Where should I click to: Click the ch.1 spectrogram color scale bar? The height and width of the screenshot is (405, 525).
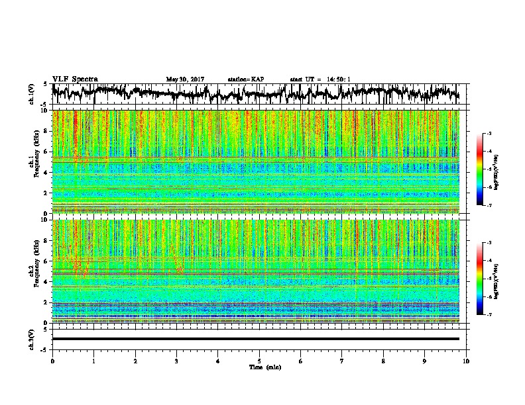click(x=480, y=169)
